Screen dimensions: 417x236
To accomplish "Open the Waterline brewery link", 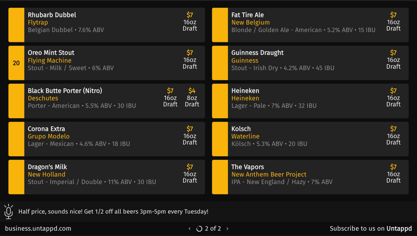I will [245, 136].
